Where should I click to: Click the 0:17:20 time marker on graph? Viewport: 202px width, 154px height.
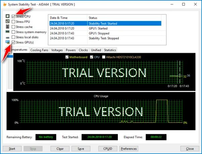[172, 86]
